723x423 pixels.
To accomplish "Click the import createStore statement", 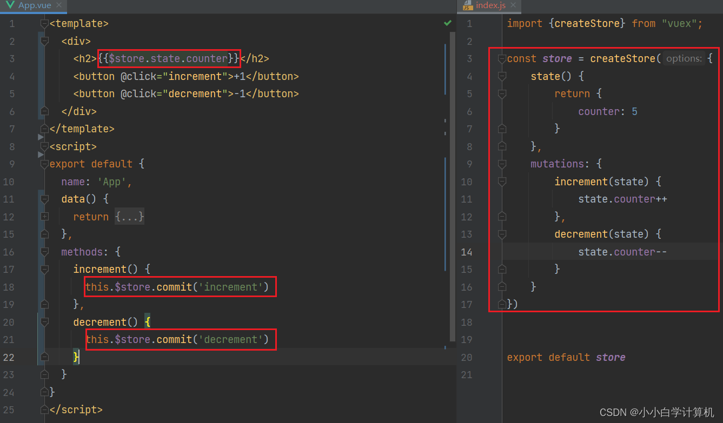I will pyautogui.click(x=605, y=24).
